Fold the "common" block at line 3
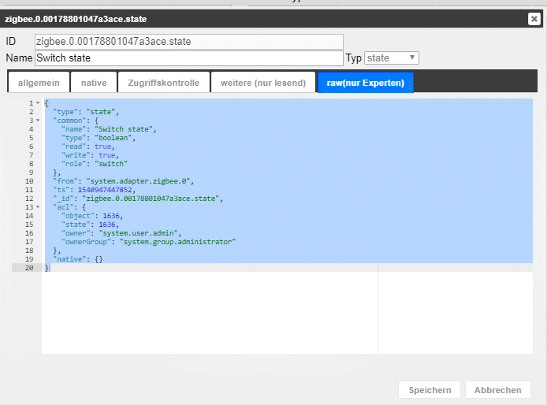The height and width of the screenshot is (405, 547). (x=38, y=121)
